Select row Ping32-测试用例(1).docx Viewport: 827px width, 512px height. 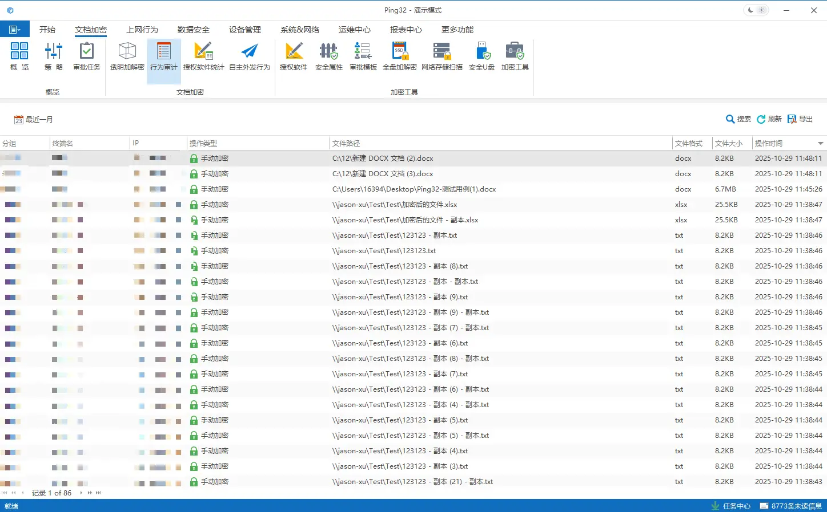point(413,189)
